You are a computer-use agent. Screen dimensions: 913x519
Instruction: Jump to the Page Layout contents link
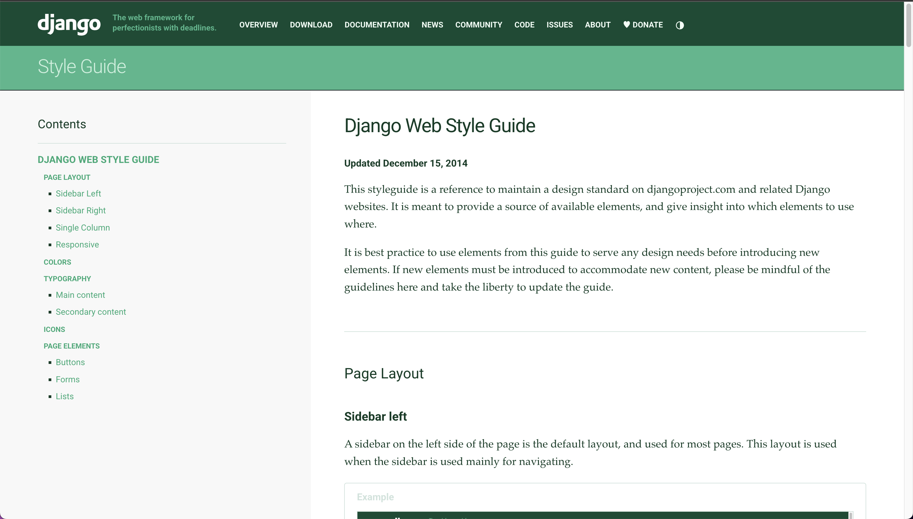tap(67, 177)
